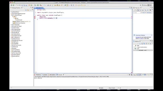Click Sort icon in Outline toolbar
Image resolution: width=163 pixels, height=91 pixels.
142,44
